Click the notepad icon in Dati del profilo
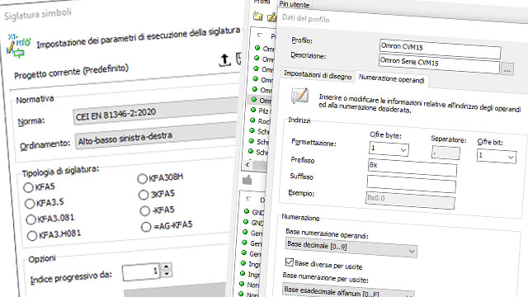The height and width of the screenshot is (297, 528). click(x=299, y=96)
